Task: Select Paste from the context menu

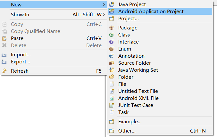Action: click(17, 38)
